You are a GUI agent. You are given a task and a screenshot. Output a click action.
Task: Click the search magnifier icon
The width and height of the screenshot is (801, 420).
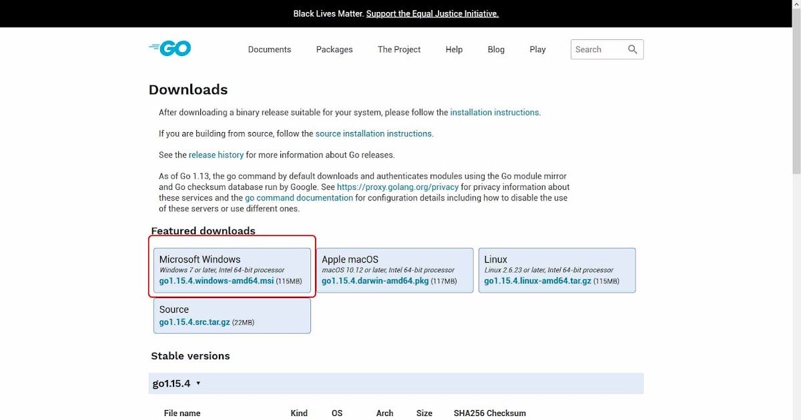(632, 49)
